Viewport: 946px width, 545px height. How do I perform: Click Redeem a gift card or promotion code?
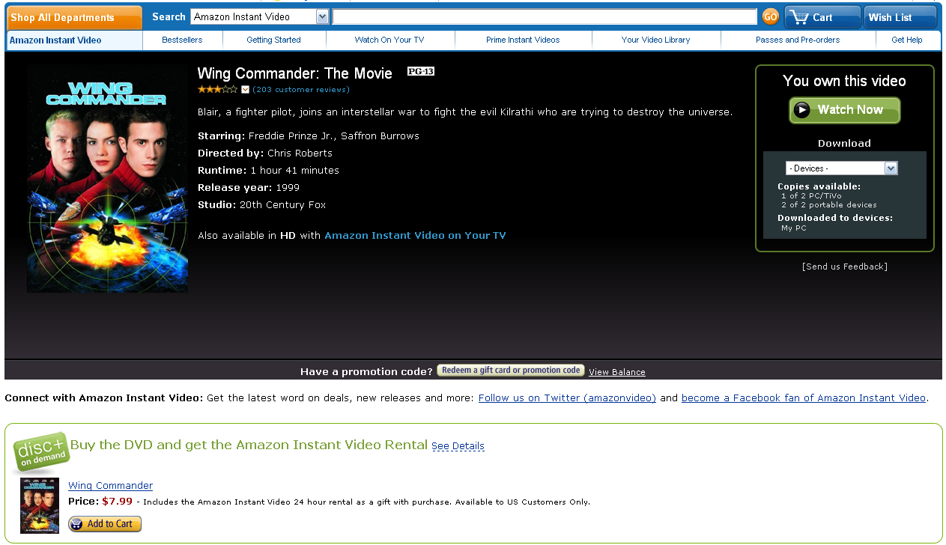click(x=510, y=371)
